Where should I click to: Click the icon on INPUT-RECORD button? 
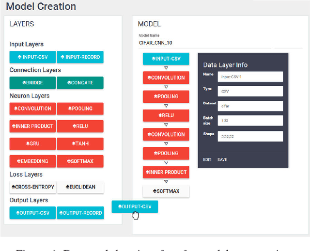pos(62,57)
